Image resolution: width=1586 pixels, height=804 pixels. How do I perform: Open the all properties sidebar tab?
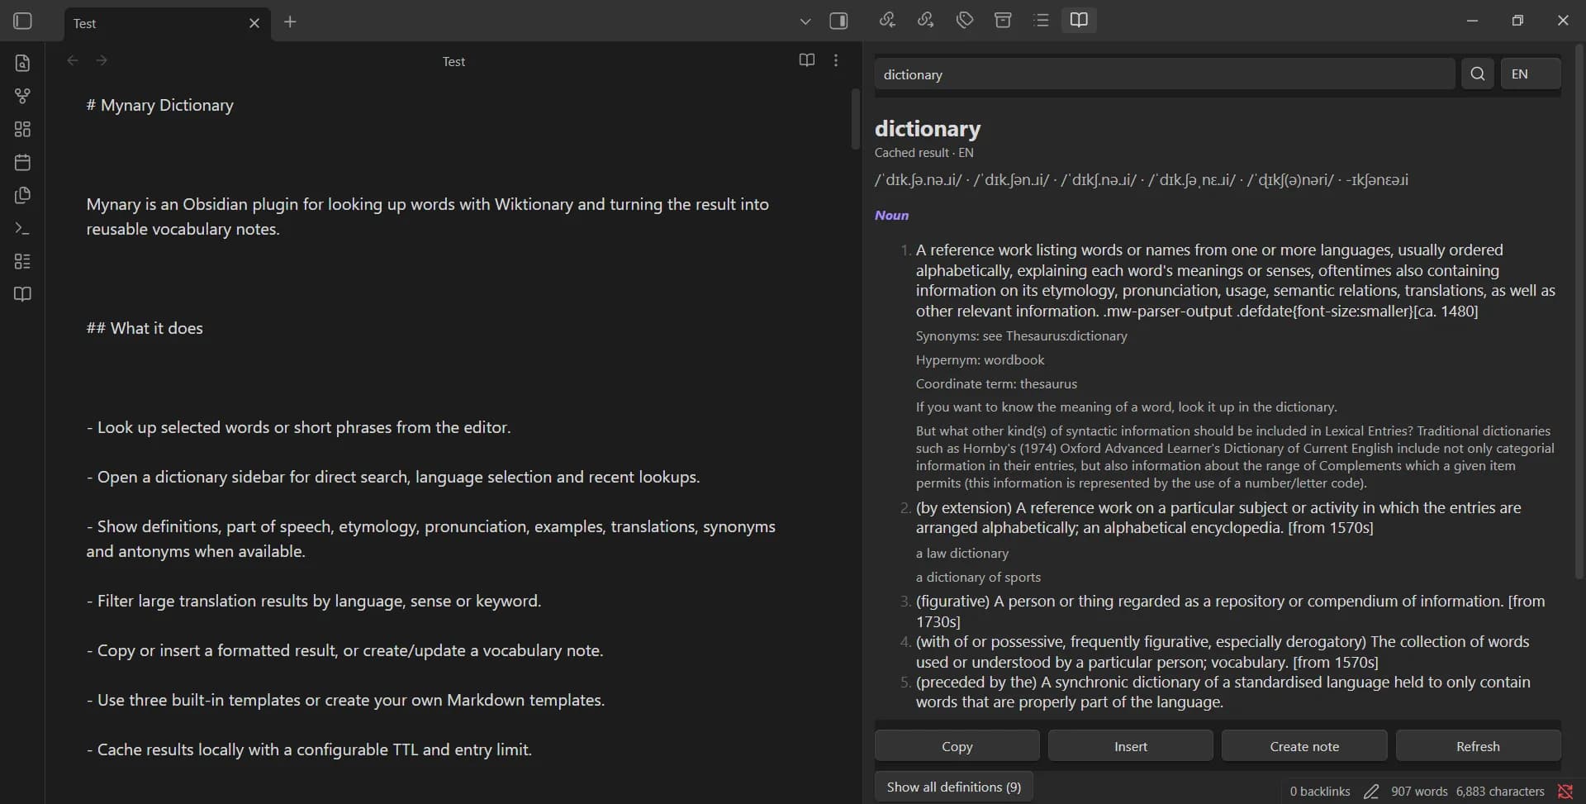tap(1003, 20)
